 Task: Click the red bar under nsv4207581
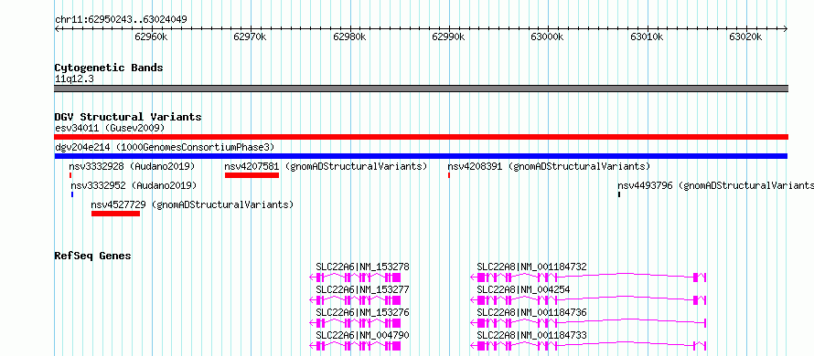[x=252, y=175]
